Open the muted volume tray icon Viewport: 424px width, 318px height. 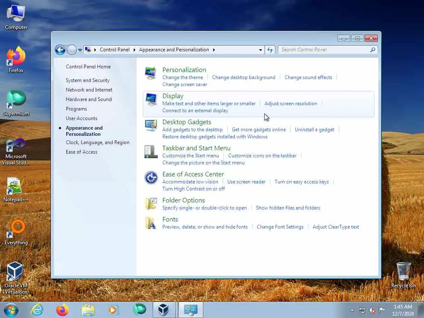coord(372,311)
